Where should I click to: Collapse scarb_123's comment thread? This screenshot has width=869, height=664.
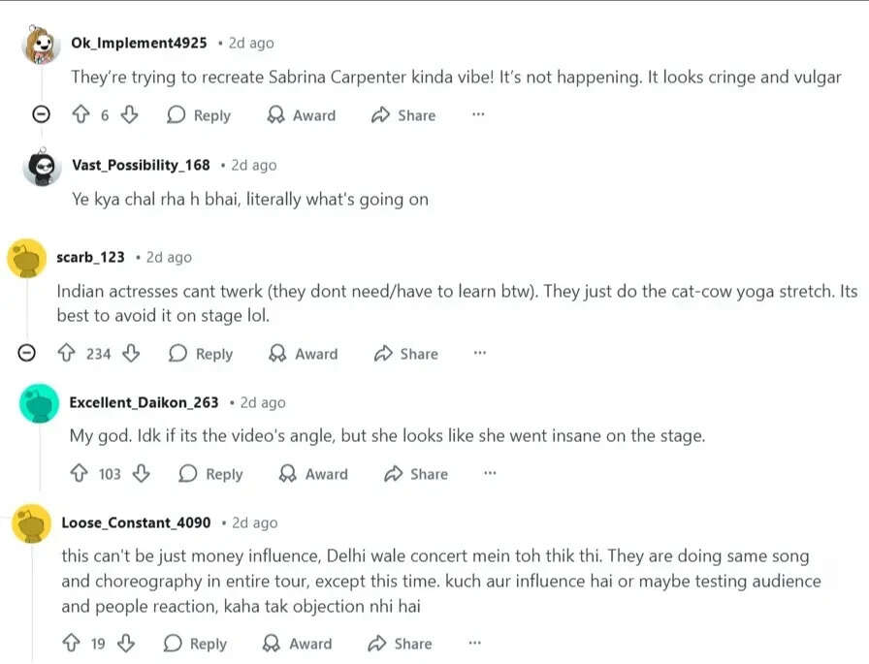[x=28, y=354]
